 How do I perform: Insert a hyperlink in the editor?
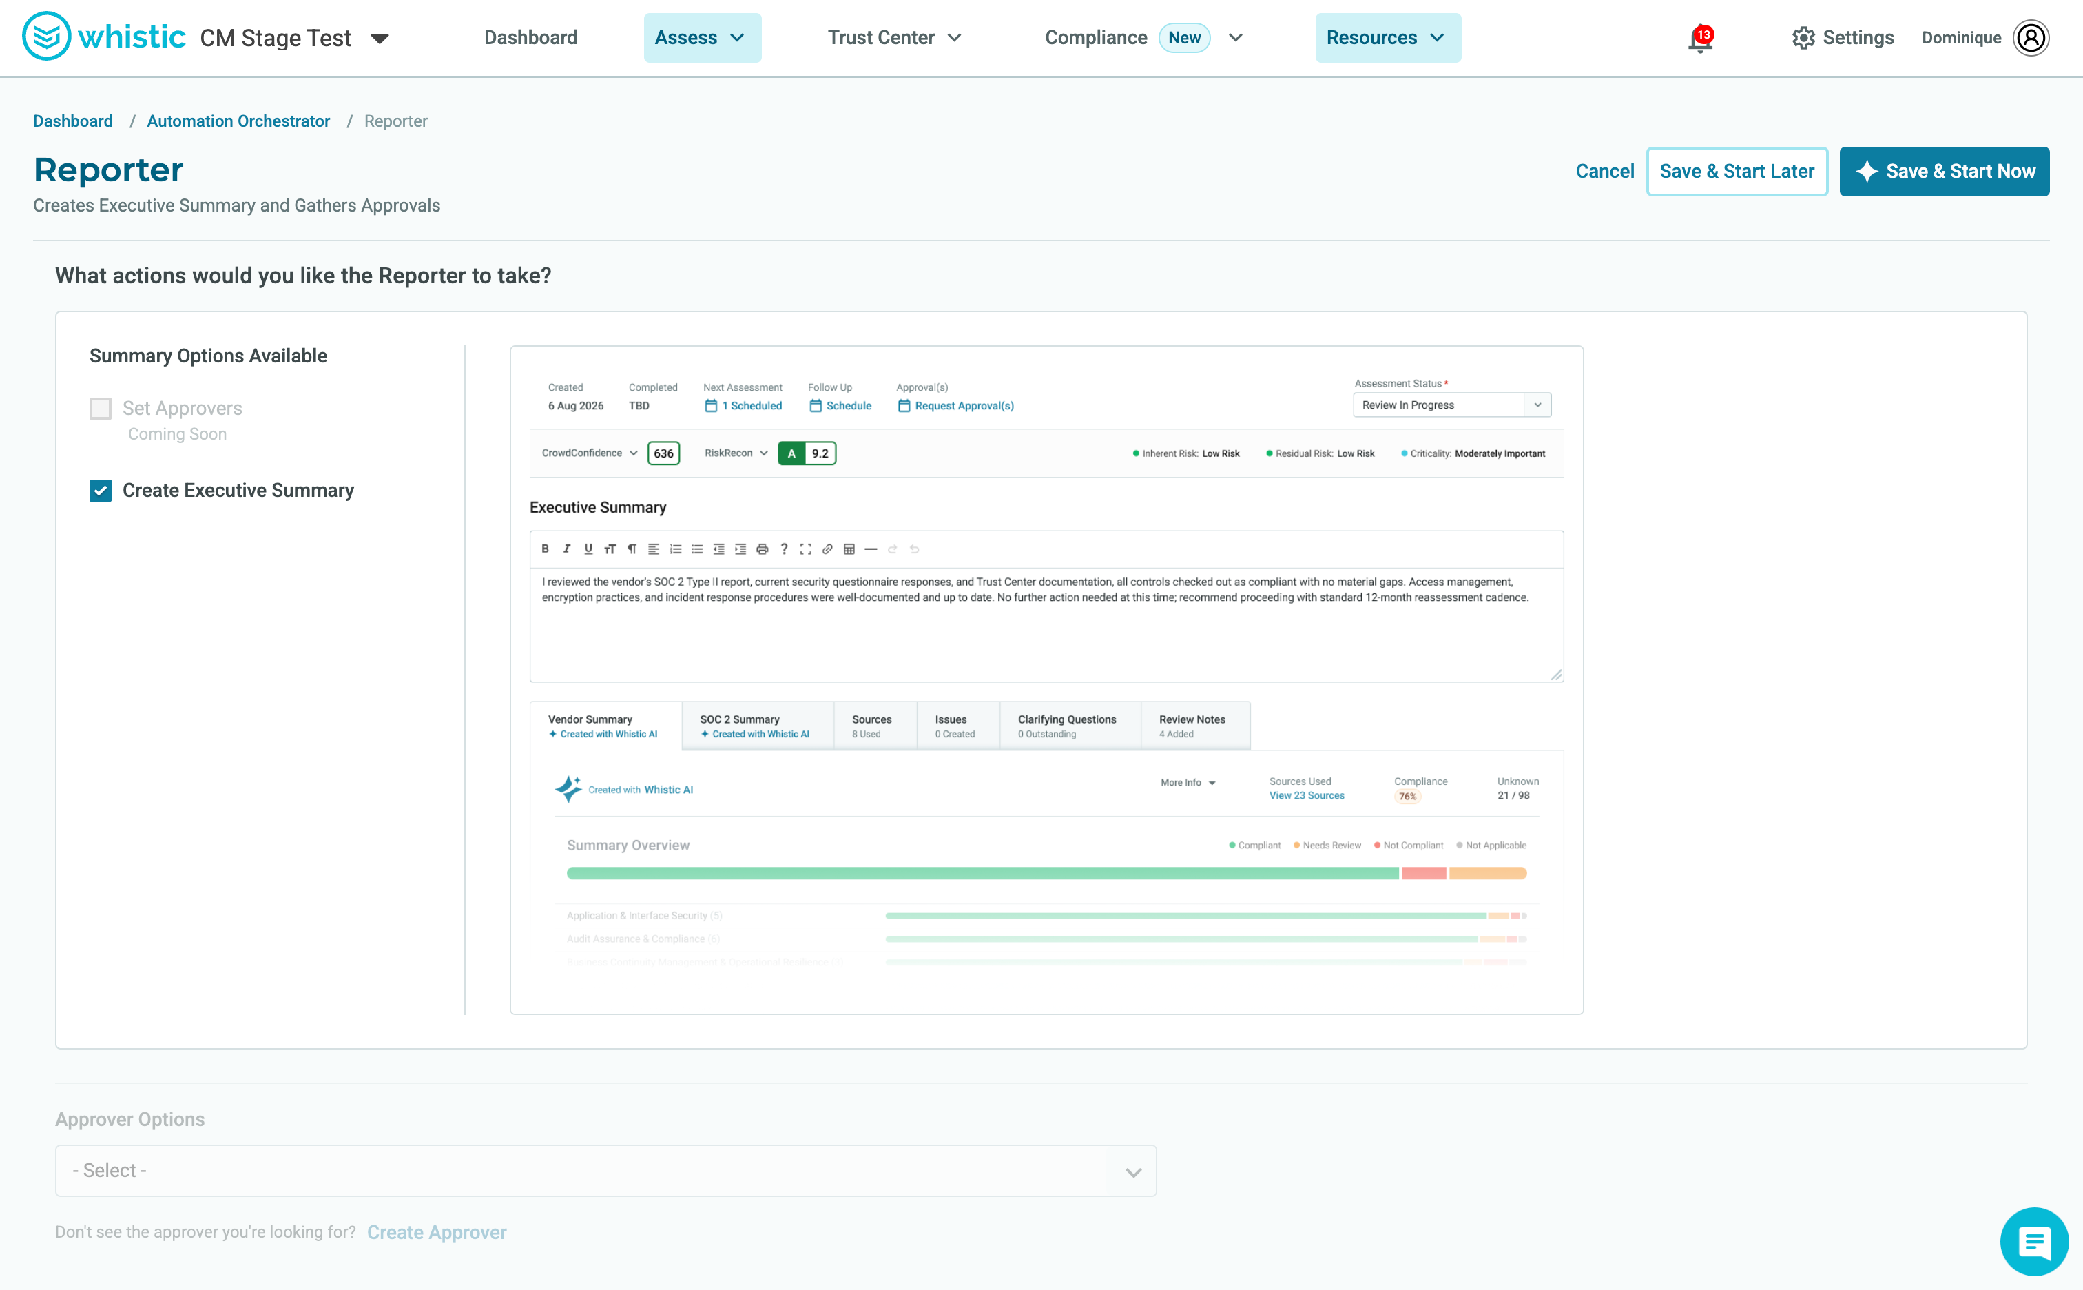[827, 549]
